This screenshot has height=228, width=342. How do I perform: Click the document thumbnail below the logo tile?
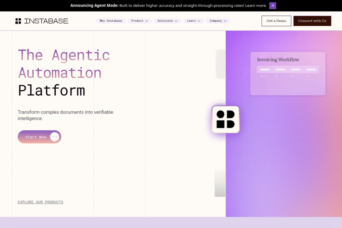click(220, 183)
